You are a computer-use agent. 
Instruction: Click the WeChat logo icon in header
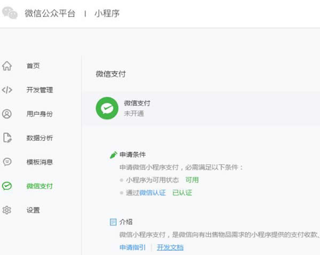point(10,13)
